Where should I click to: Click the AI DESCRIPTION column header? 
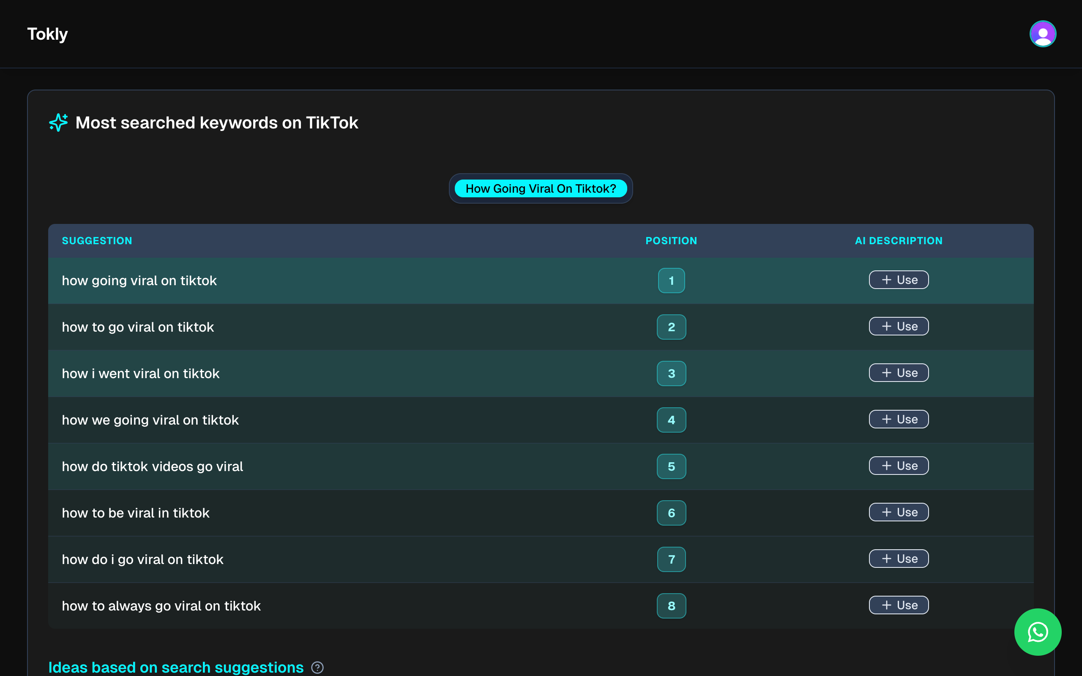[x=899, y=240]
